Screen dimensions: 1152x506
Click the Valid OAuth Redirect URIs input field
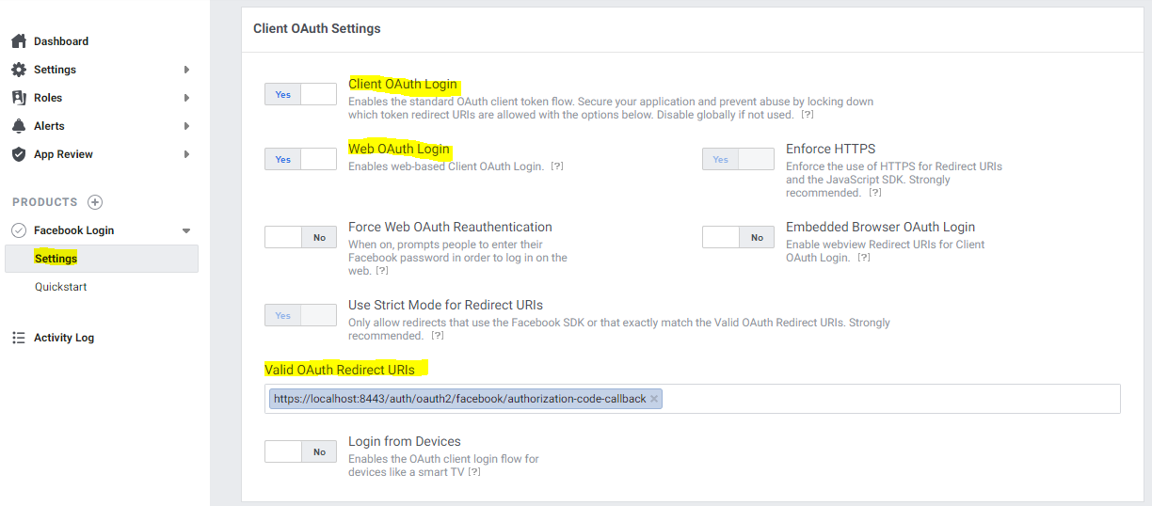693,399
